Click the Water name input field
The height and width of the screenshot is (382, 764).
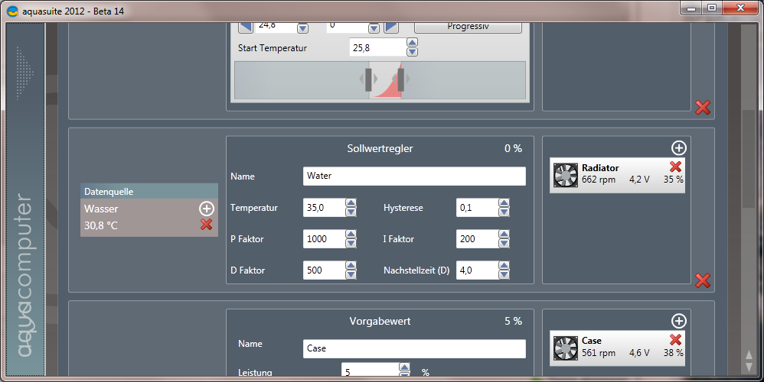point(414,176)
